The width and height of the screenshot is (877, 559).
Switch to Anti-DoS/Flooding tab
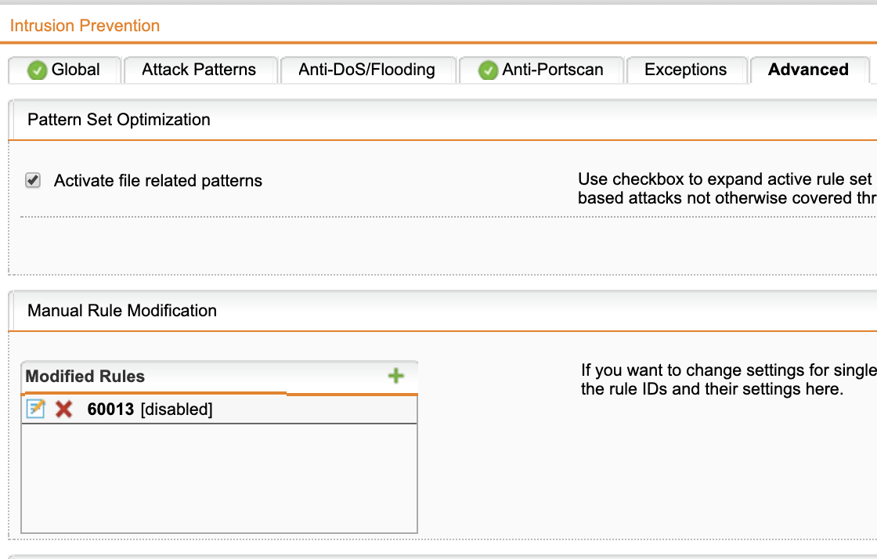(367, 70)
